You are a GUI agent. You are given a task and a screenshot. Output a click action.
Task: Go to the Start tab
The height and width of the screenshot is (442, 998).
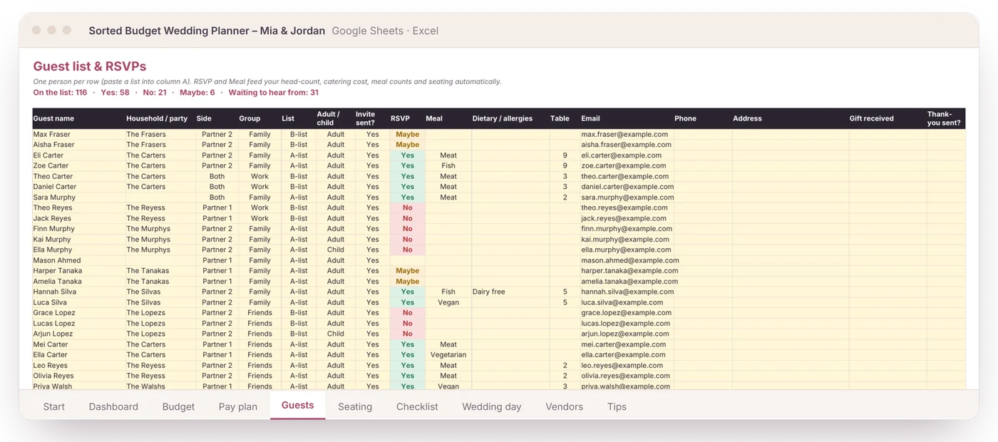tap(53, 406)
